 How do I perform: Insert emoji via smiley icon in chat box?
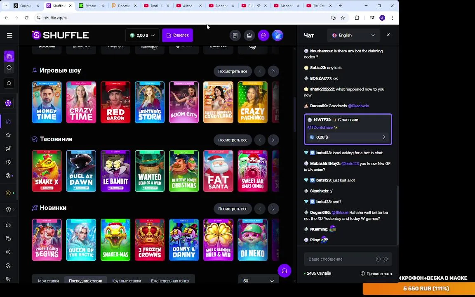click(x=378, y=259)
